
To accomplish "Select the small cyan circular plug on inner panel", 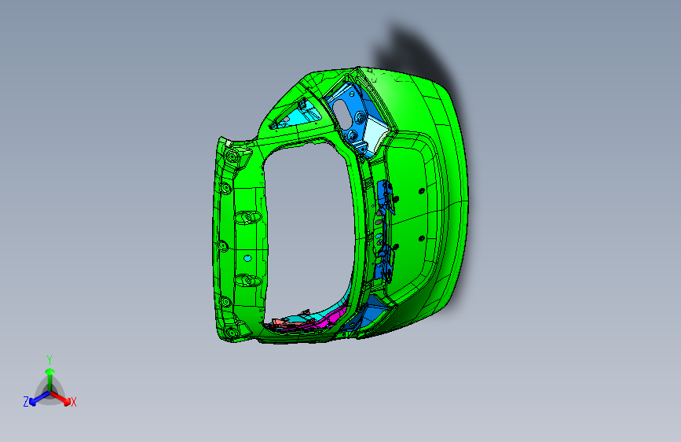I will [247, 259].
